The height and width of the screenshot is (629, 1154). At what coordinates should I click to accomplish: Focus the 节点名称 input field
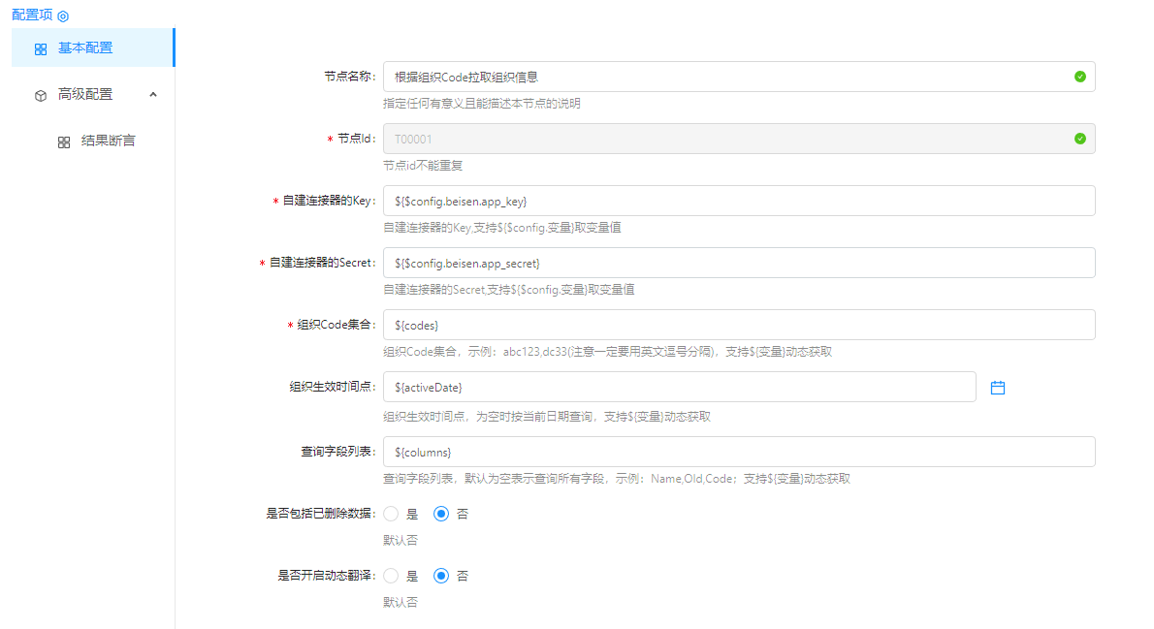727,77
